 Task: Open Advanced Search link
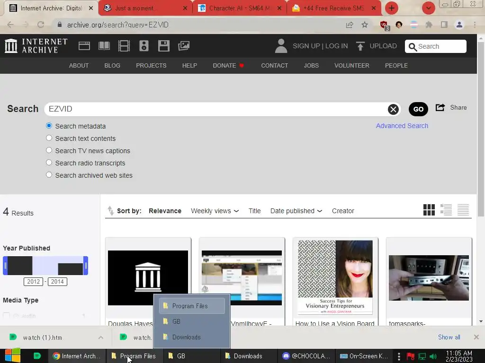pos(402,126)
